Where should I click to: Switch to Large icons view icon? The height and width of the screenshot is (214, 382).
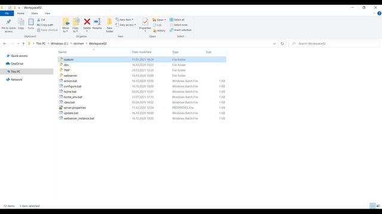378,206
